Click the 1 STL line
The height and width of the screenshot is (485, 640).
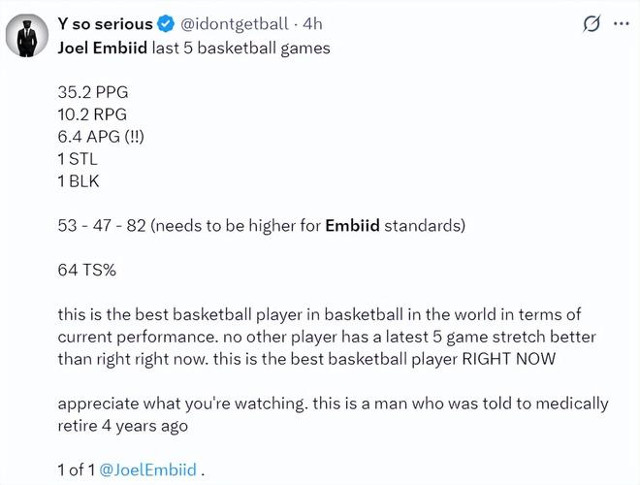(79, 157)
